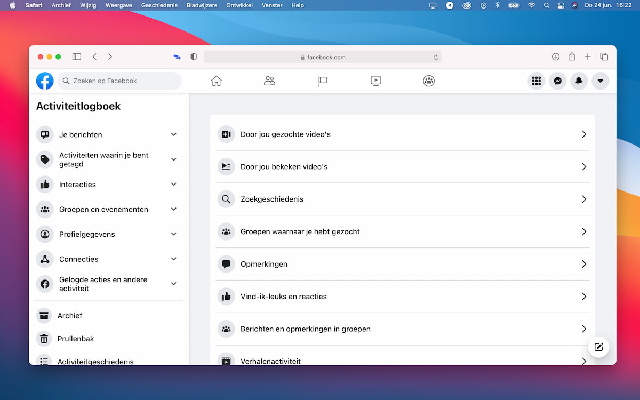This screenshot has height=400, width=640.
Task: Open Messenger chat icon
Action: [x=557, y=81]
